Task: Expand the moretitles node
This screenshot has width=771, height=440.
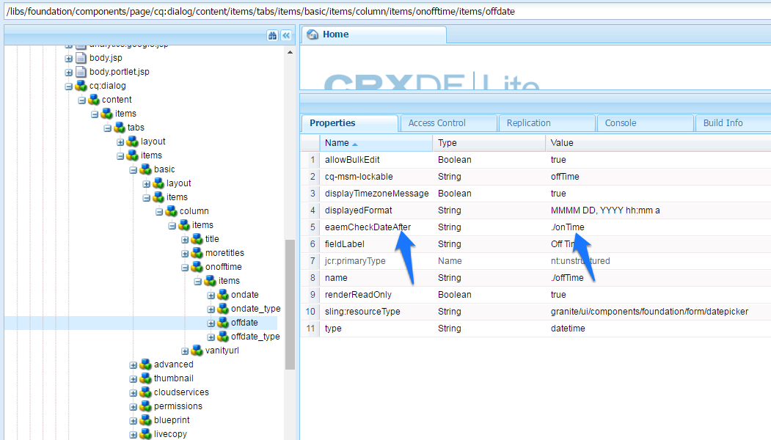Action: click(x=185, y=254)
